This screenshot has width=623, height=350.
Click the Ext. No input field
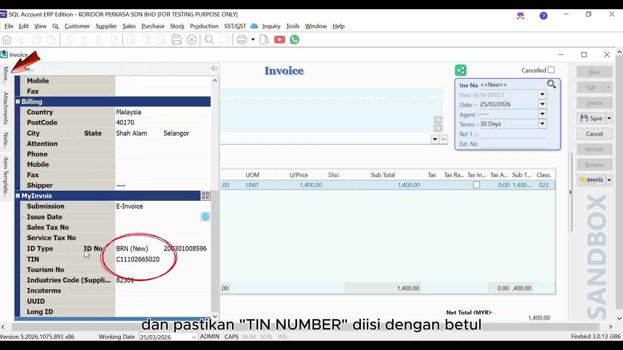pyautogui.click(x=513, y=144)
